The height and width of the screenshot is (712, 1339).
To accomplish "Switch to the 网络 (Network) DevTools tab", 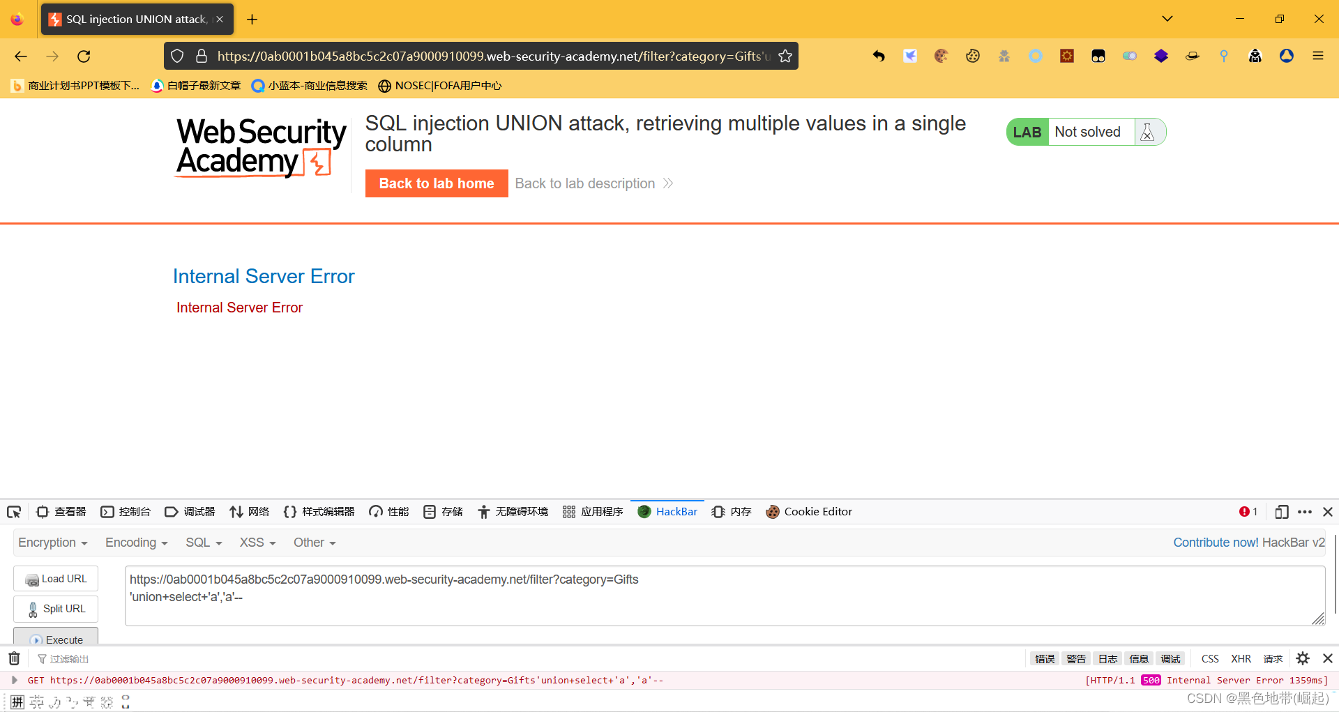I will click(x=250, y=512).
